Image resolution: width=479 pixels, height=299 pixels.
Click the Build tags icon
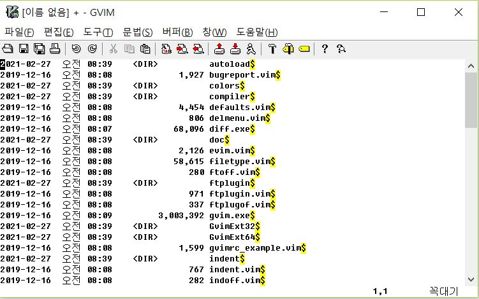click(288, 49)
